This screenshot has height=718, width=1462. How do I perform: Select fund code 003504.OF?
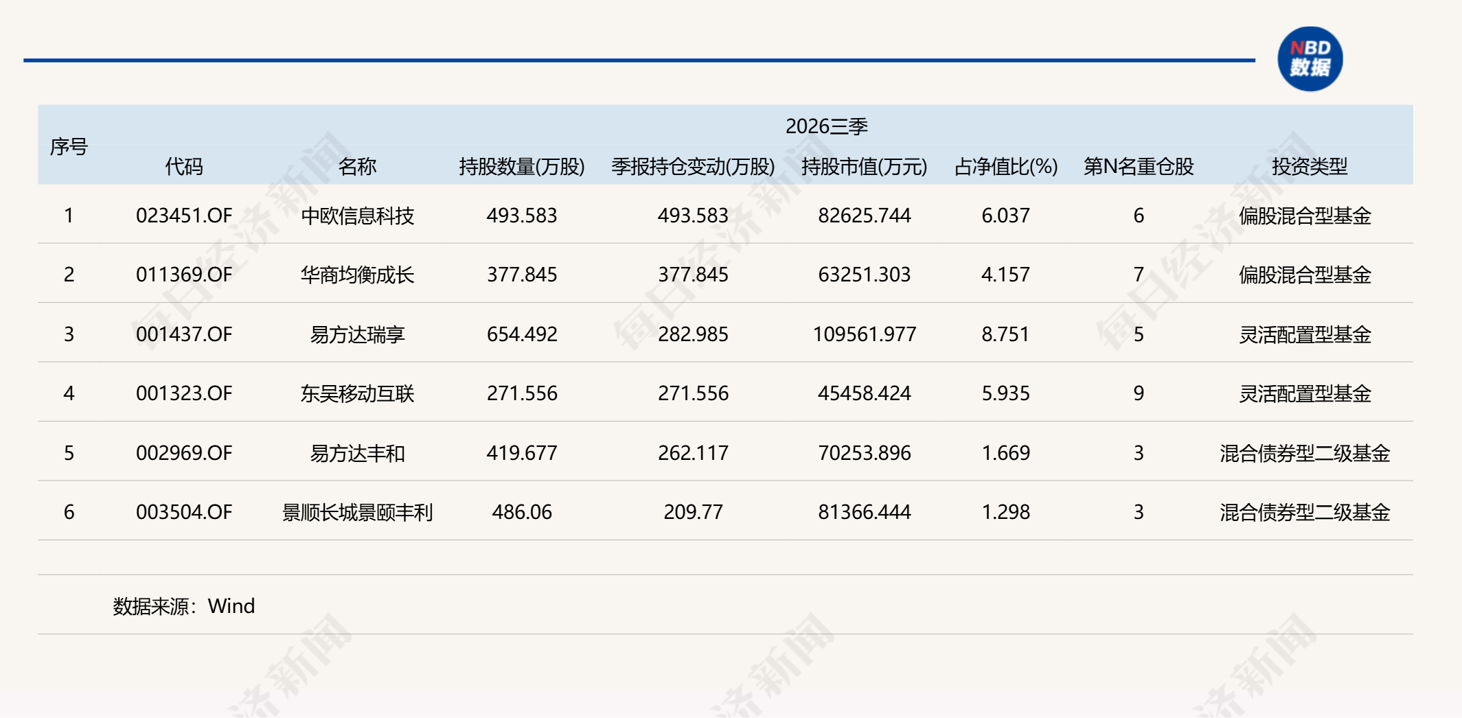tap(184, 512)
